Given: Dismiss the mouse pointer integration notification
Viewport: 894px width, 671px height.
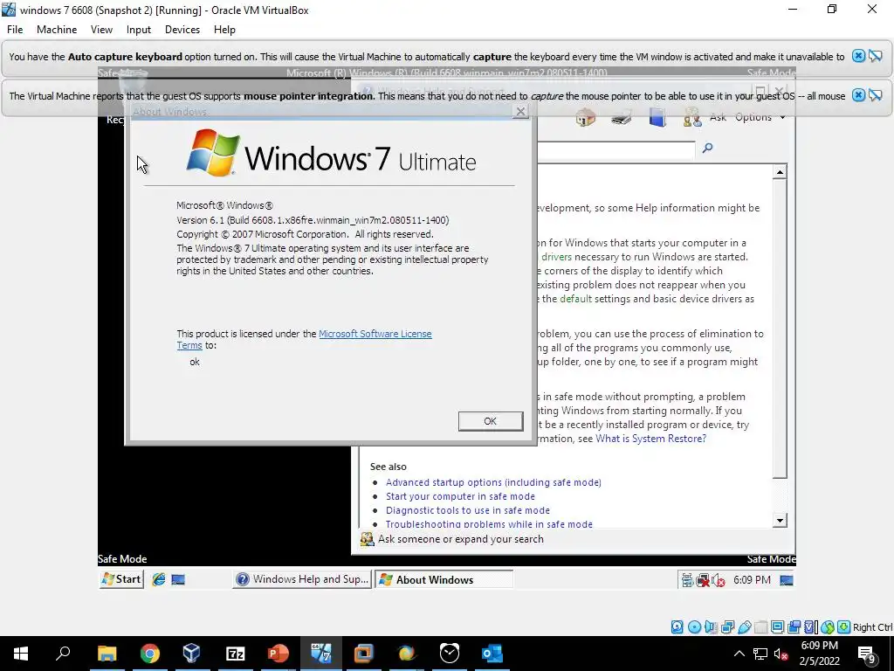Looking at the screenshot, I should [858, 95].
